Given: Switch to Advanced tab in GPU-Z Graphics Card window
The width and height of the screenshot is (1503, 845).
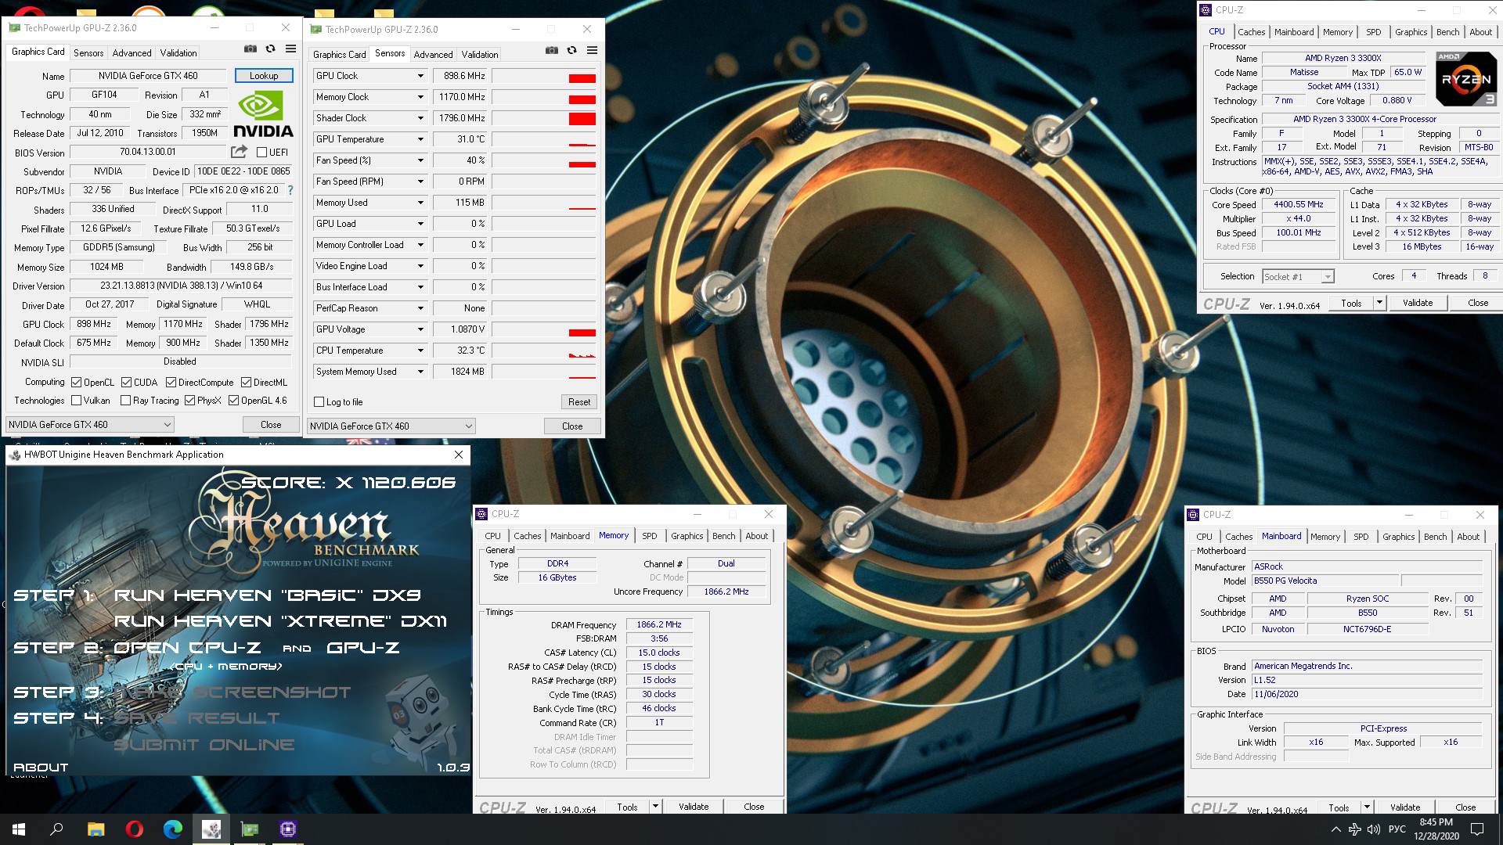Looking at the screenshot, I should pos(132,53).
